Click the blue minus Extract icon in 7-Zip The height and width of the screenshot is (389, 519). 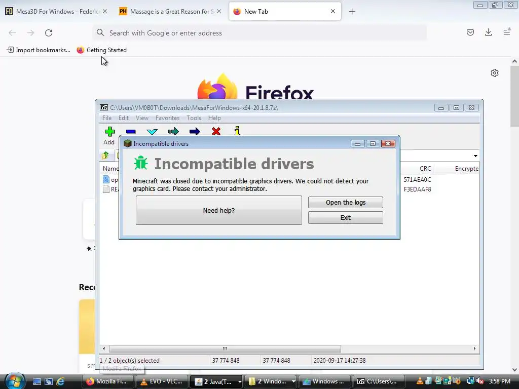131,132
